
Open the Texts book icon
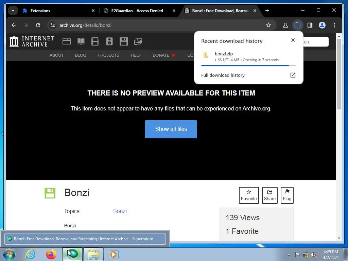(81, 41)
